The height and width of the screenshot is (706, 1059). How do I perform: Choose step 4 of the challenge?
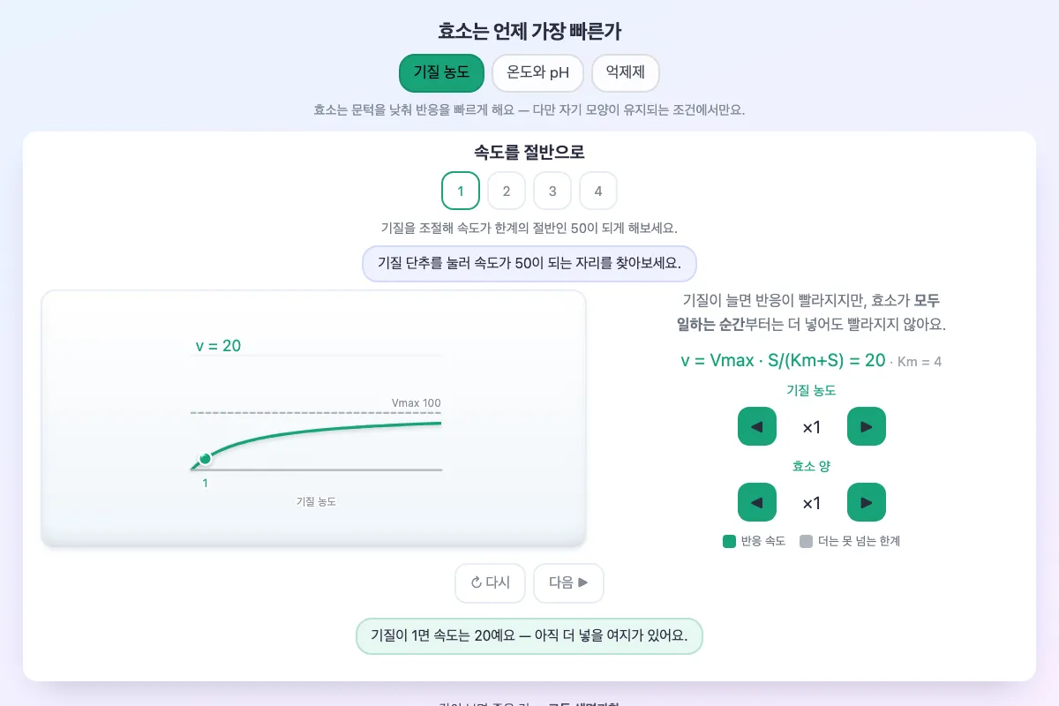598,191
